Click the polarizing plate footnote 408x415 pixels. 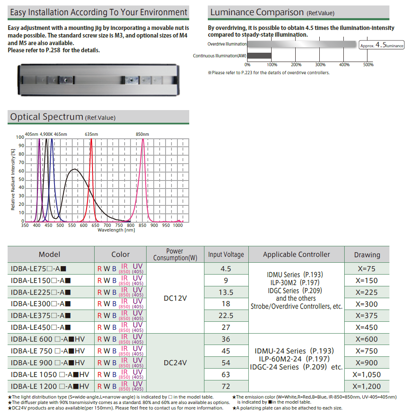coord(287,408)
